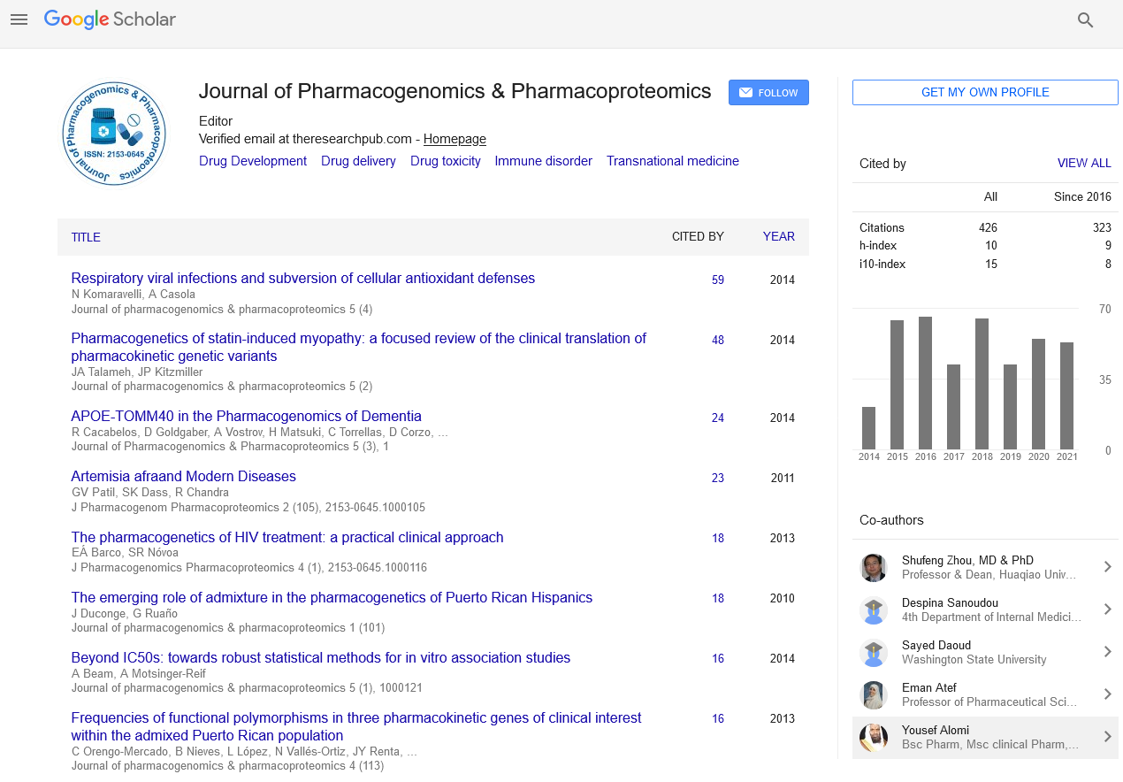Expand Shufeng Zhou co-author chevron

coord(1107,567)
